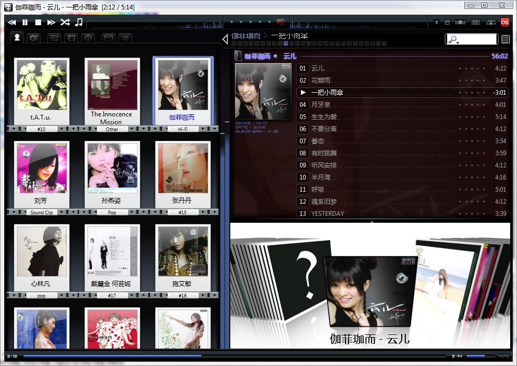Open the artist browser tab
The height and width of the screenshot is (366, 517).
(17, 37)
